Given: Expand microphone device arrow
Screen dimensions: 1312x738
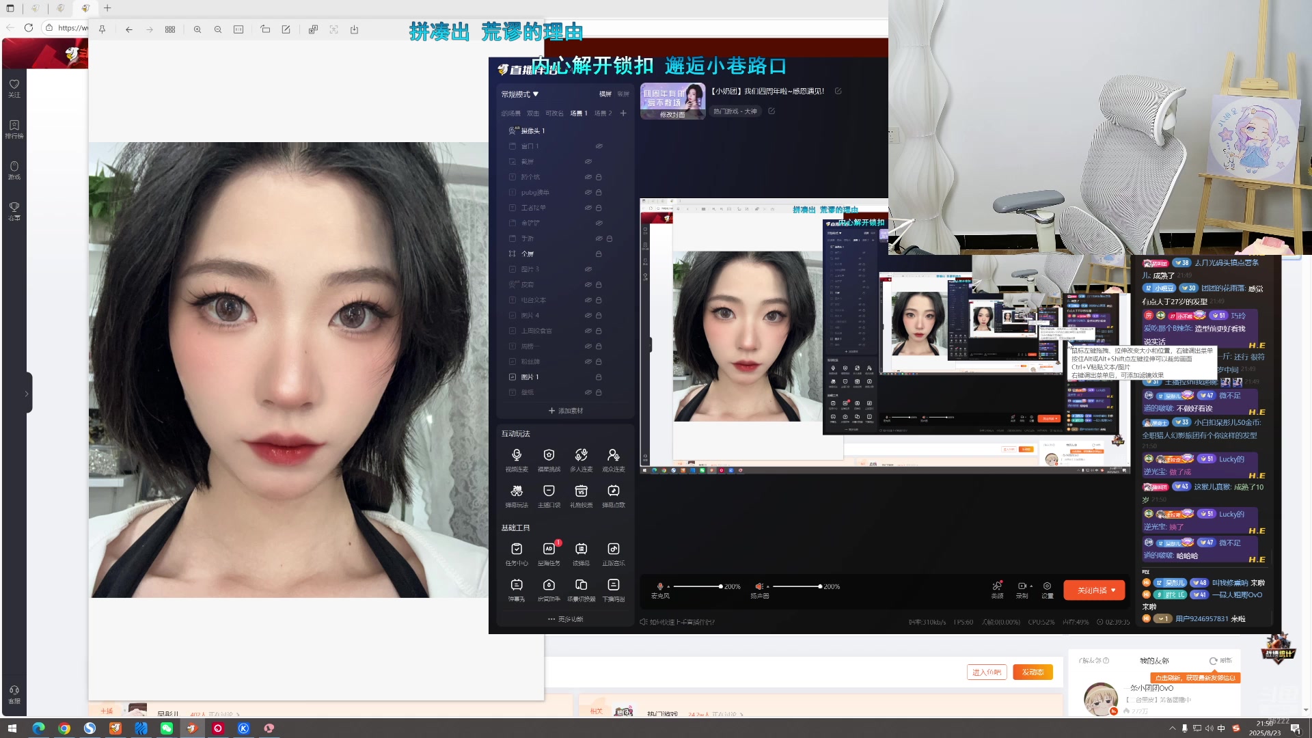Looking at the screenshot, I should coord(668,587).
